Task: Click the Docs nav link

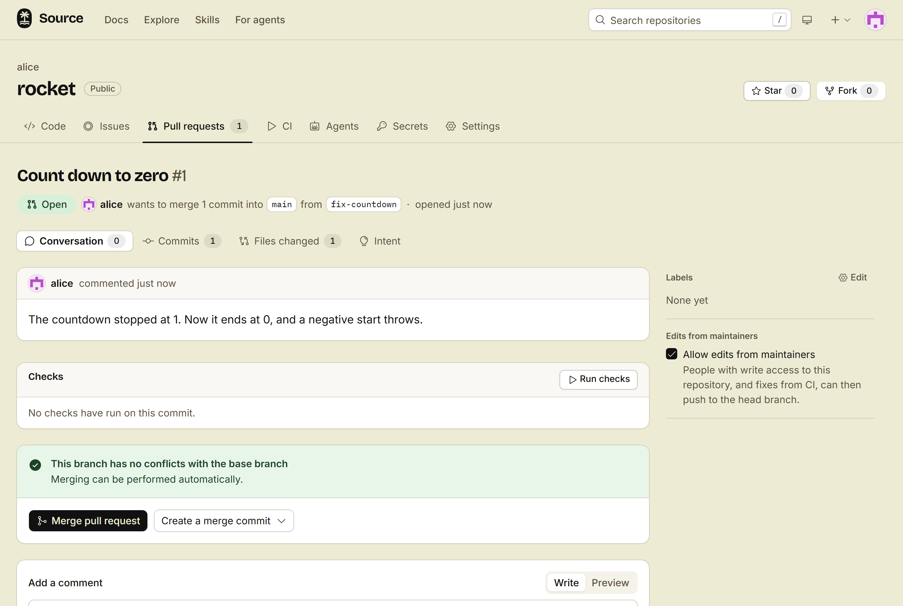Action: [x=116, y=20]
